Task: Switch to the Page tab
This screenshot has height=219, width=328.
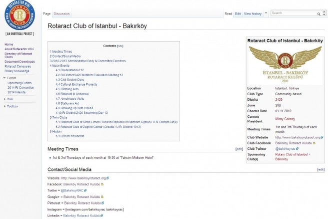Action: [46, 14]
